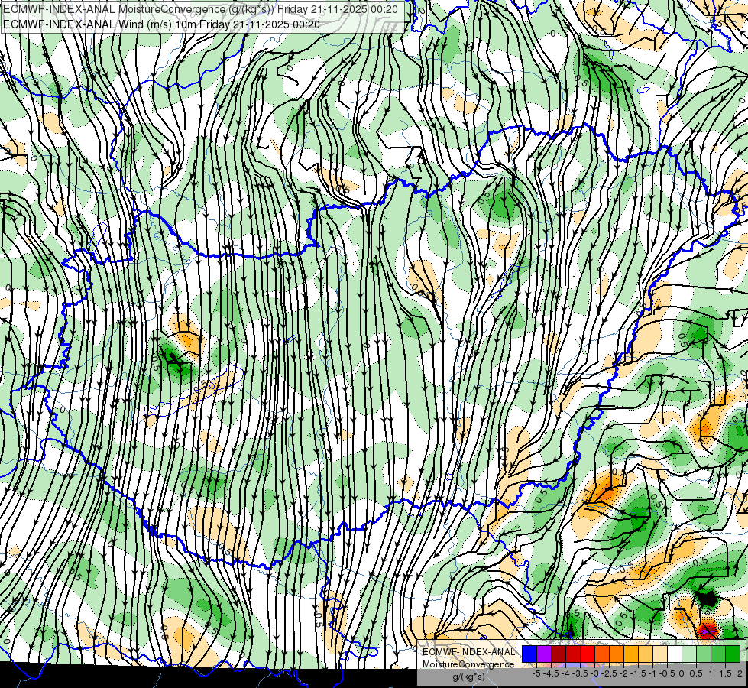Click the light orange swatch (-1.5 to -1)
748x688 pixels.
click(x=646, y=654)
